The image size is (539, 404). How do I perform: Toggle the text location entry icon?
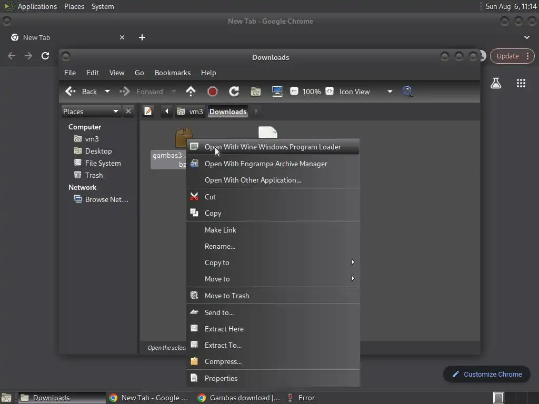(x=148, y=112)
